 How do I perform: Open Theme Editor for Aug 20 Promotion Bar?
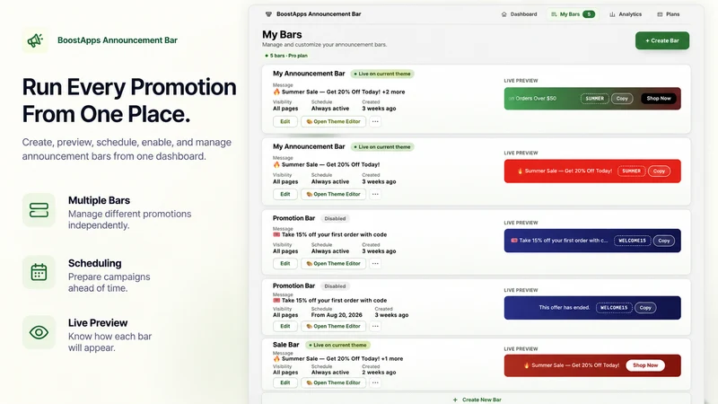tap(333, 326)
